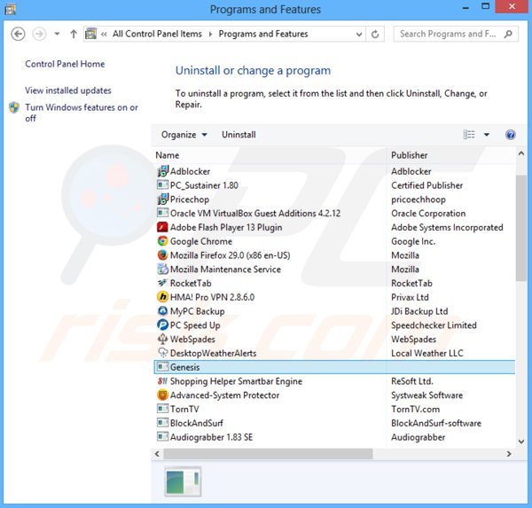532x508 pixels.
Task: Click All Control Panel Items breadcrumb
Action: click(157, 34)
